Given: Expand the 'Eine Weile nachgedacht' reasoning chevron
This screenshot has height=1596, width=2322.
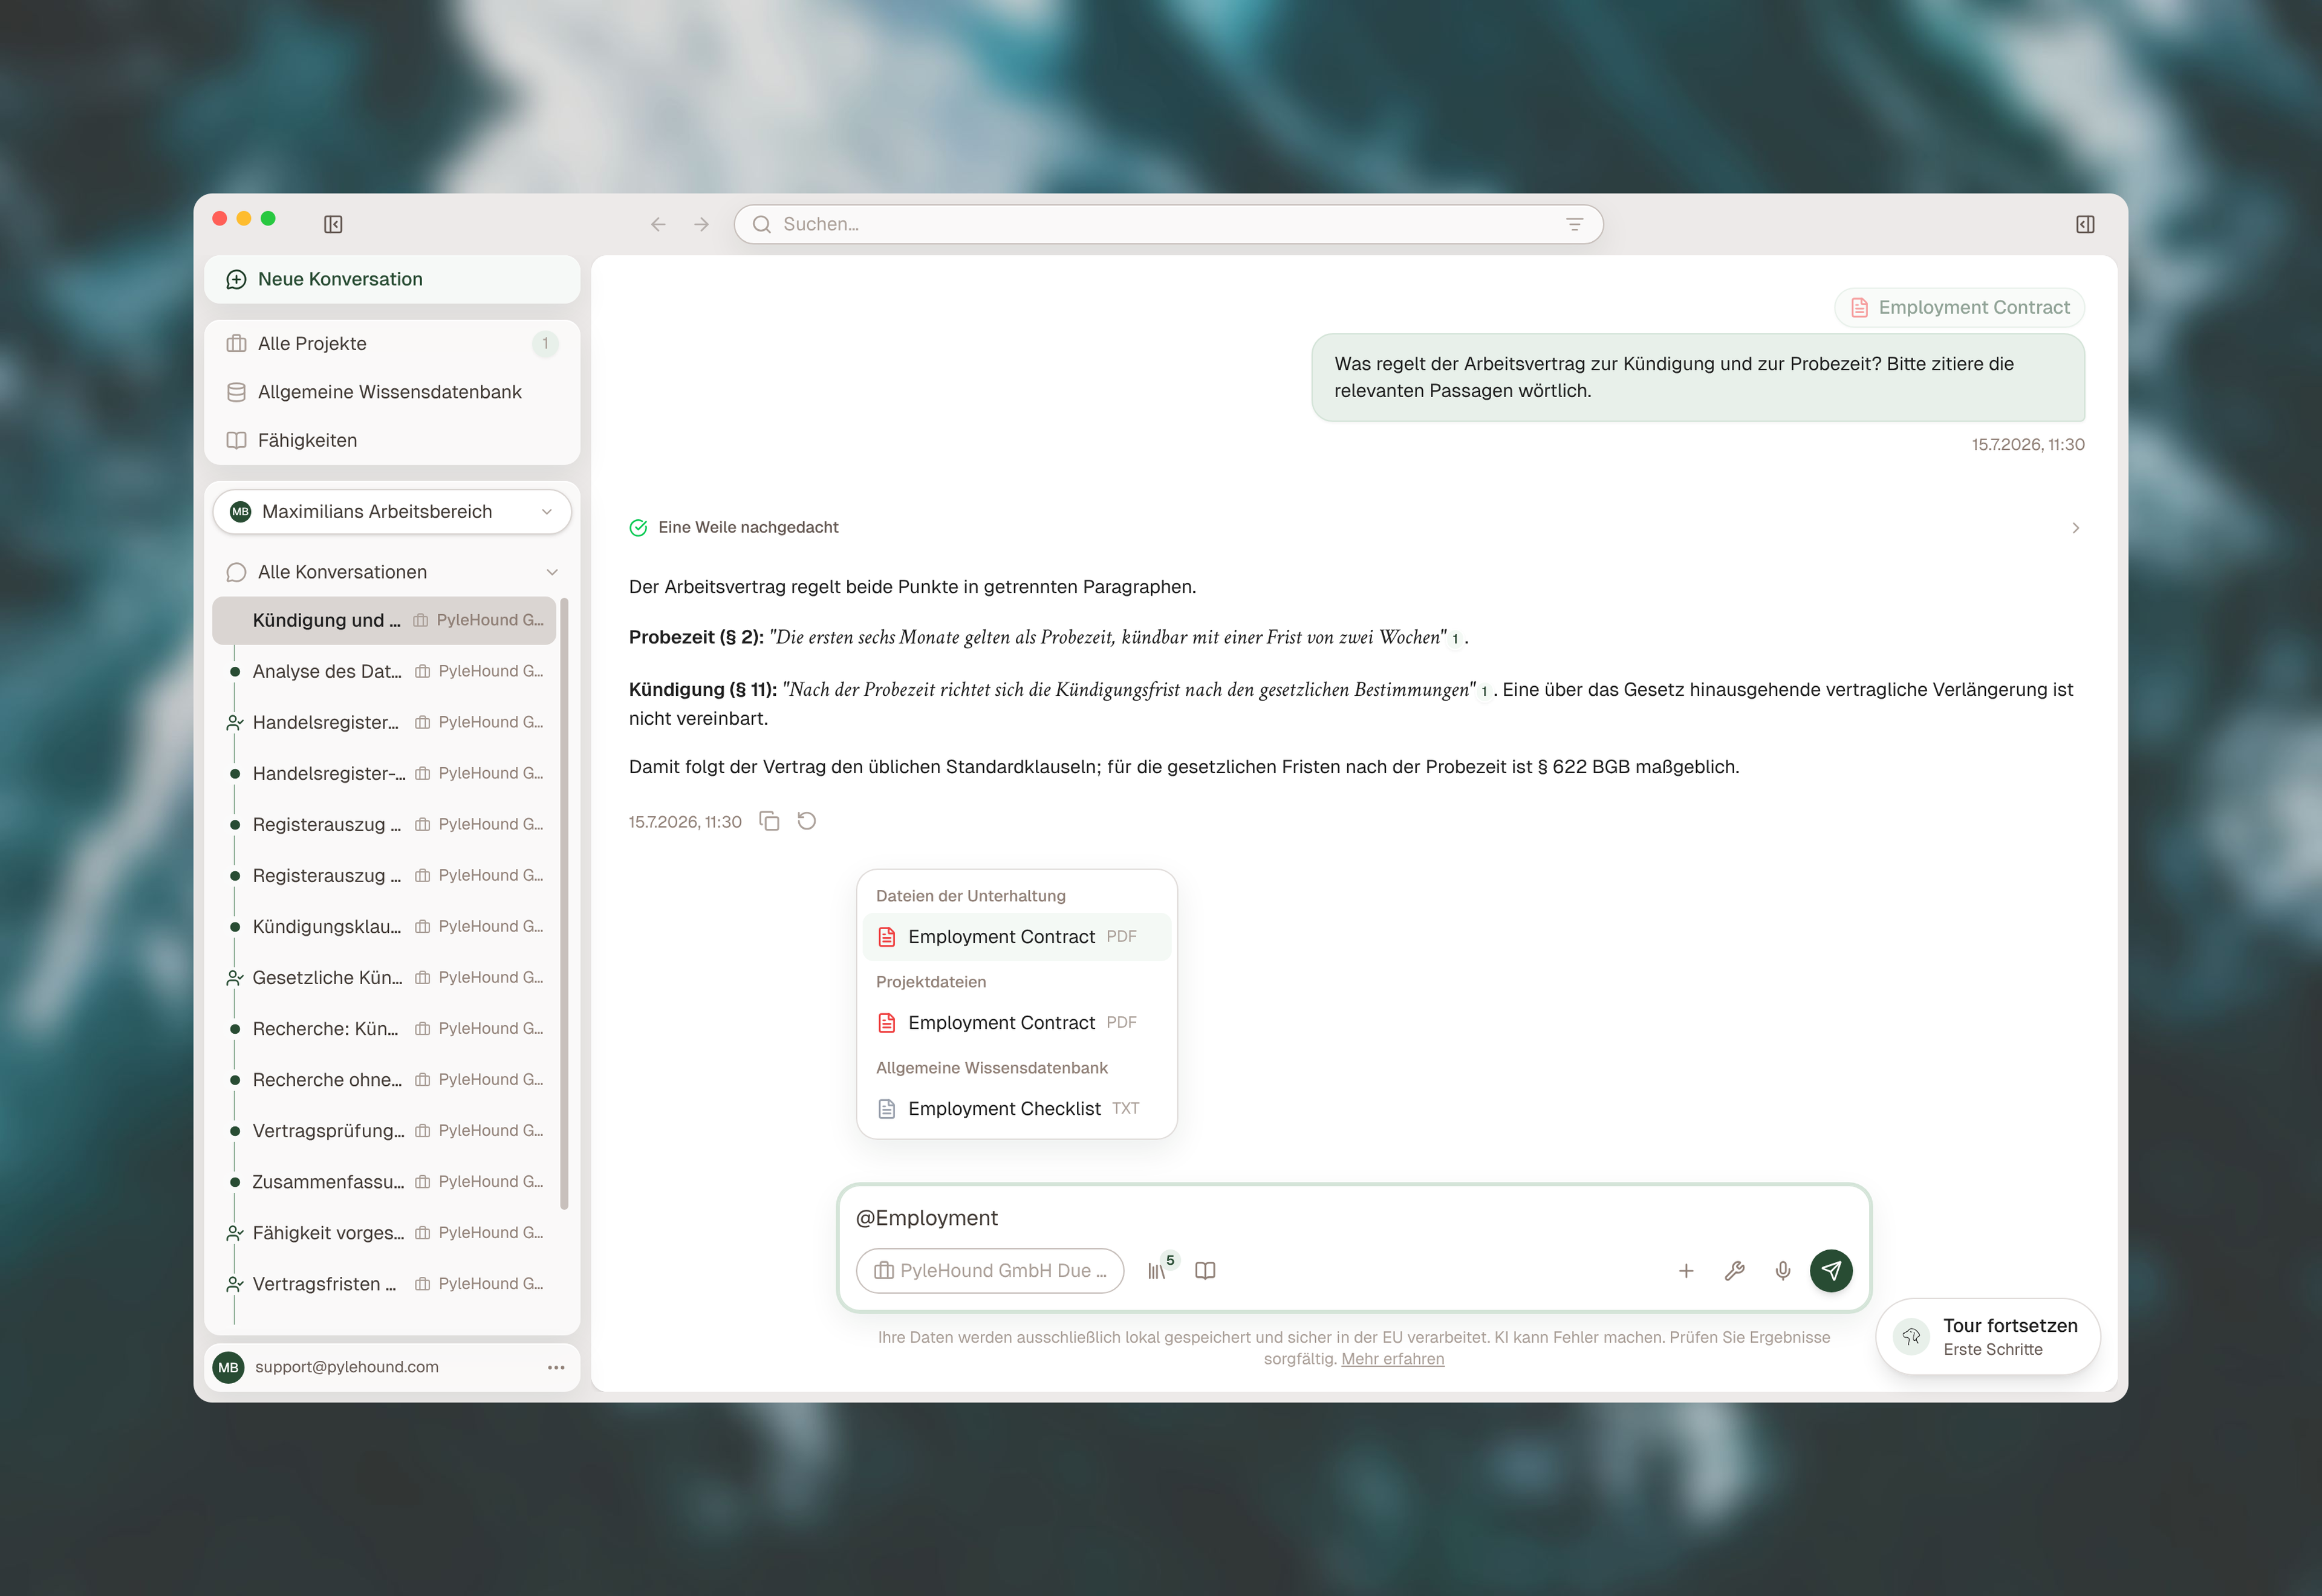Looking at the screenshot, I should pos(2075,527).
